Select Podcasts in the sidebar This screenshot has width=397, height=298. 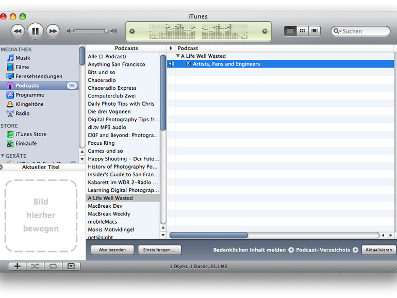tap(40, 86)
